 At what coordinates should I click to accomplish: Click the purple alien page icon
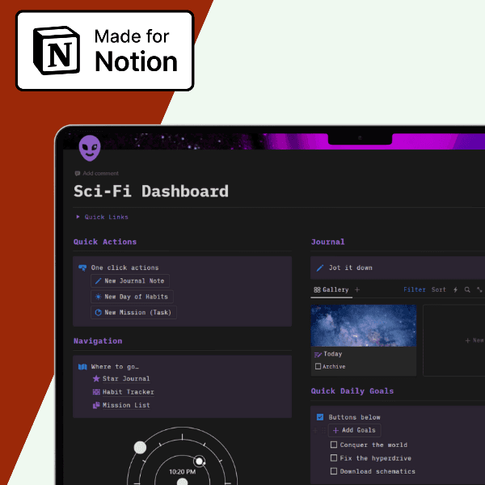90,148
